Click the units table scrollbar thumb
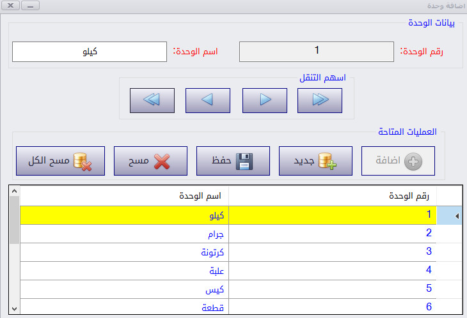The image size is (467, 318). click(14, 220)
